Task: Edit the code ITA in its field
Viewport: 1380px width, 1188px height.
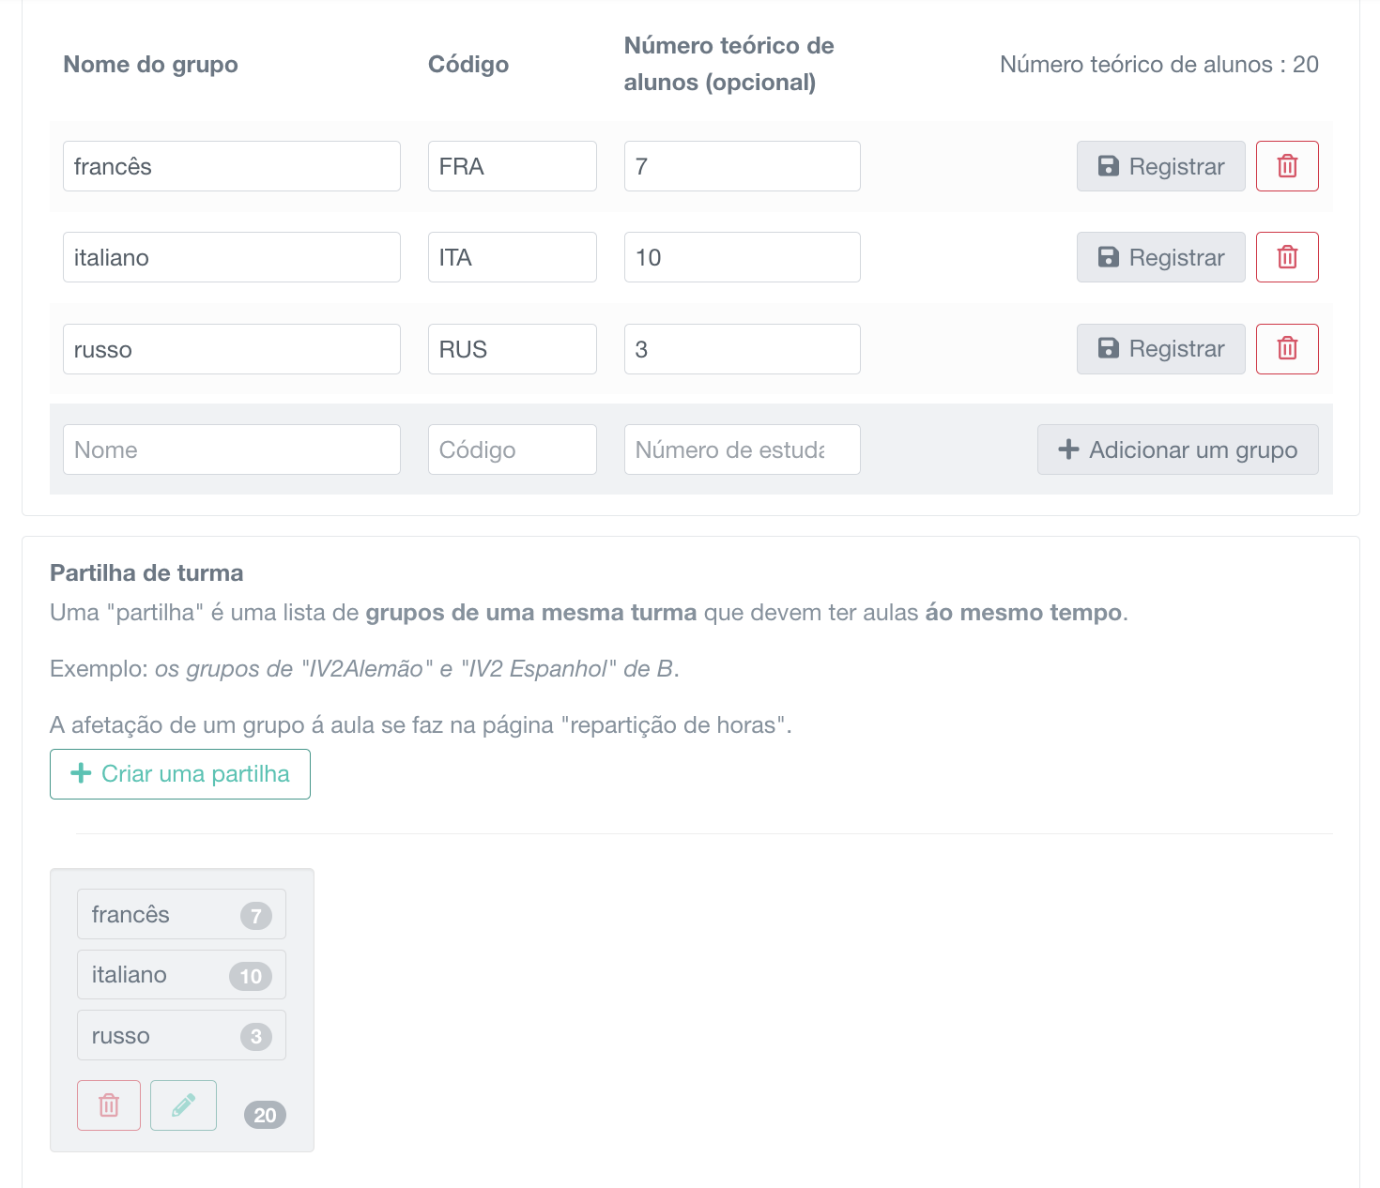Action: click(512, 257)
